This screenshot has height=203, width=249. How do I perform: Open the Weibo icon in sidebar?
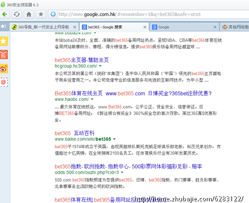click(x=4, y=69)
